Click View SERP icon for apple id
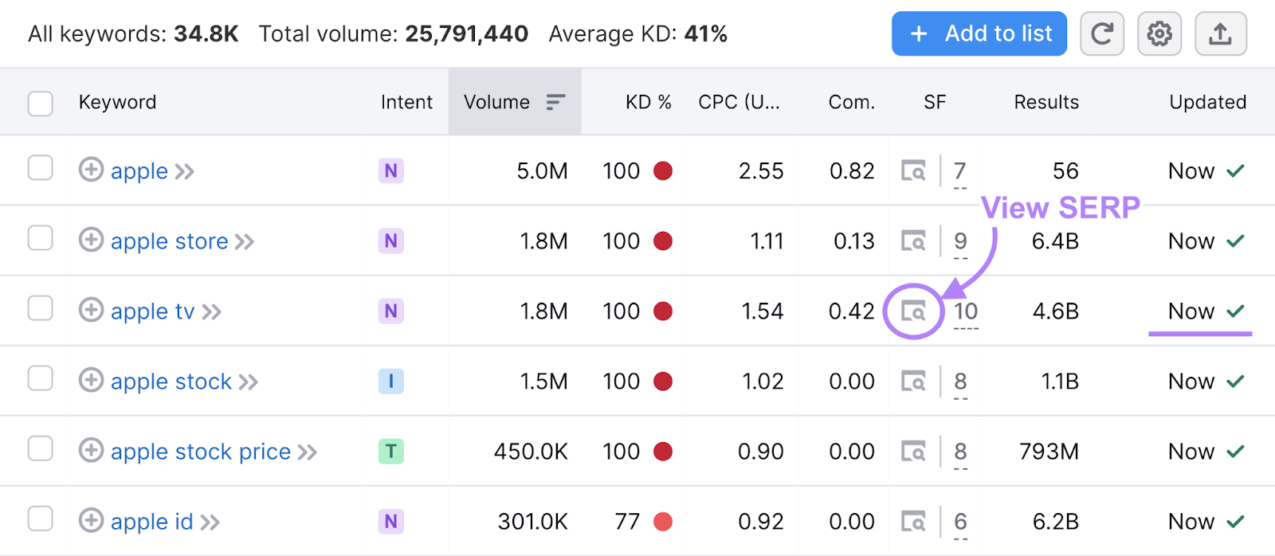This screenshot has height=556, width=1275. (x=913, y=522)
